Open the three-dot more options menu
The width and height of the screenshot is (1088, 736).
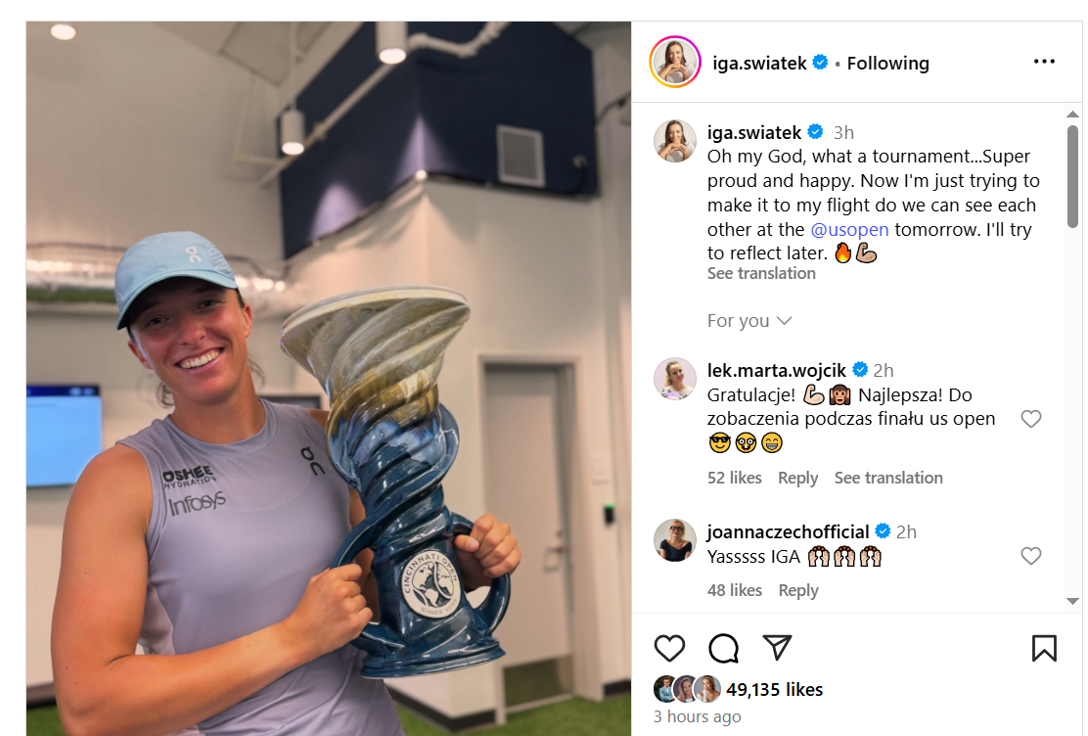pyautogui.click(x=1044, y=62)
